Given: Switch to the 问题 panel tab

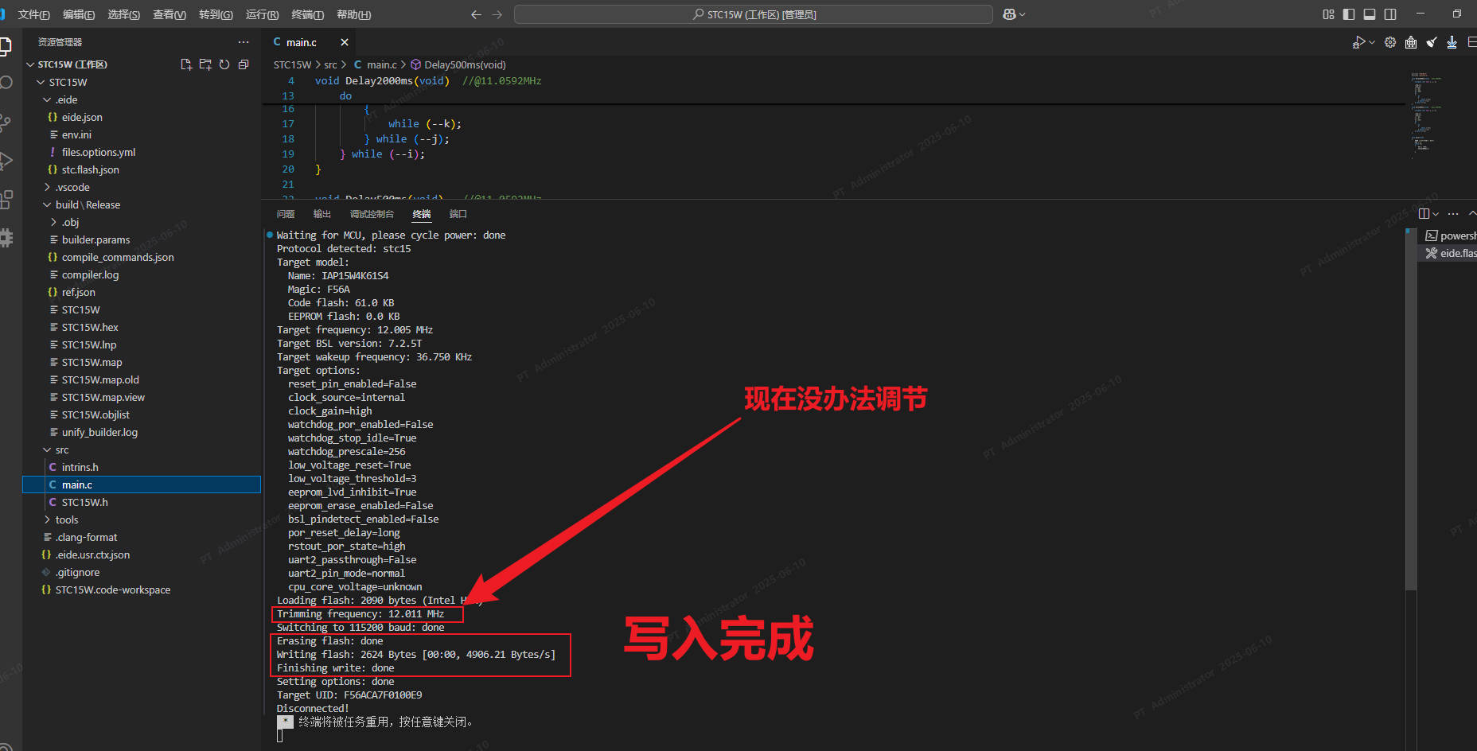Looking at the screenshot, I should (286, 214).
